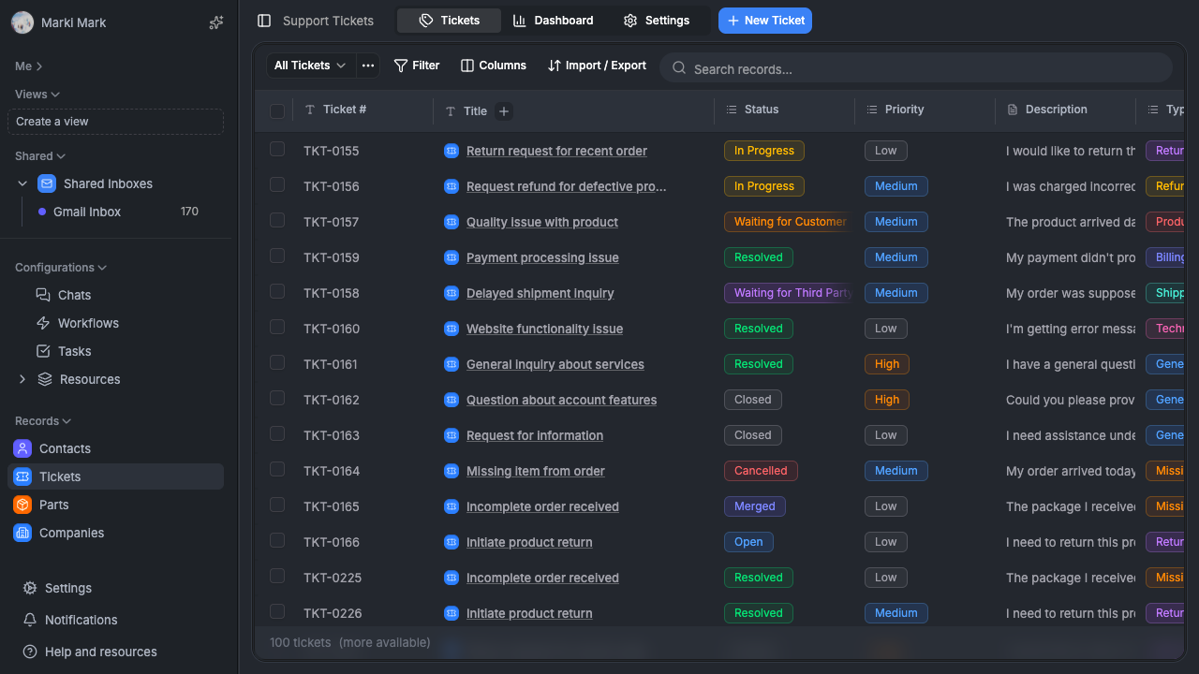Switch to the Dashboard tab
This screenshot has height=674, width=1199.
[x=553, y=21]
